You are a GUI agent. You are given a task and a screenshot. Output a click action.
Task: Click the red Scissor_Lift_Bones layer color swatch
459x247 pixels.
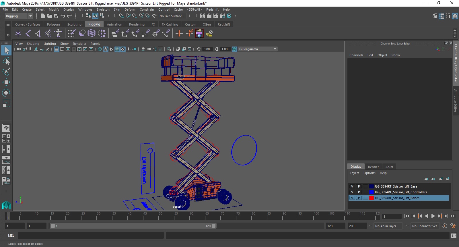pyautogui.click(x=372, y=198)
